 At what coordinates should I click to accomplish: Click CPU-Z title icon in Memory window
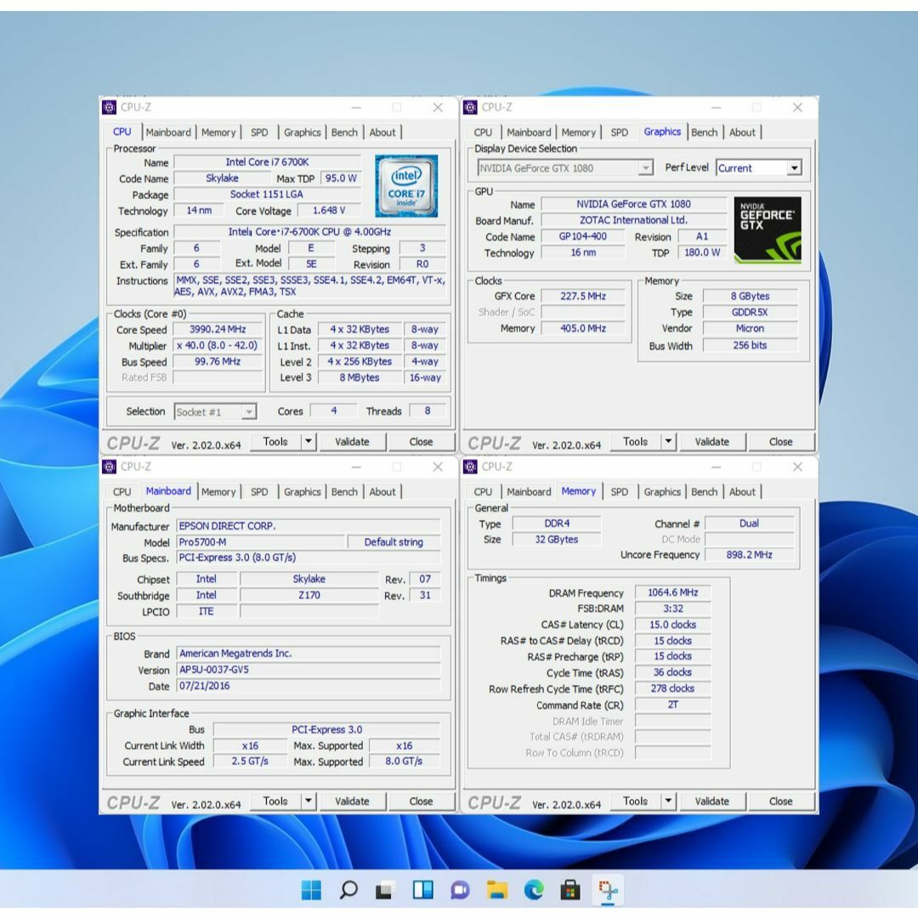[469, 467]
